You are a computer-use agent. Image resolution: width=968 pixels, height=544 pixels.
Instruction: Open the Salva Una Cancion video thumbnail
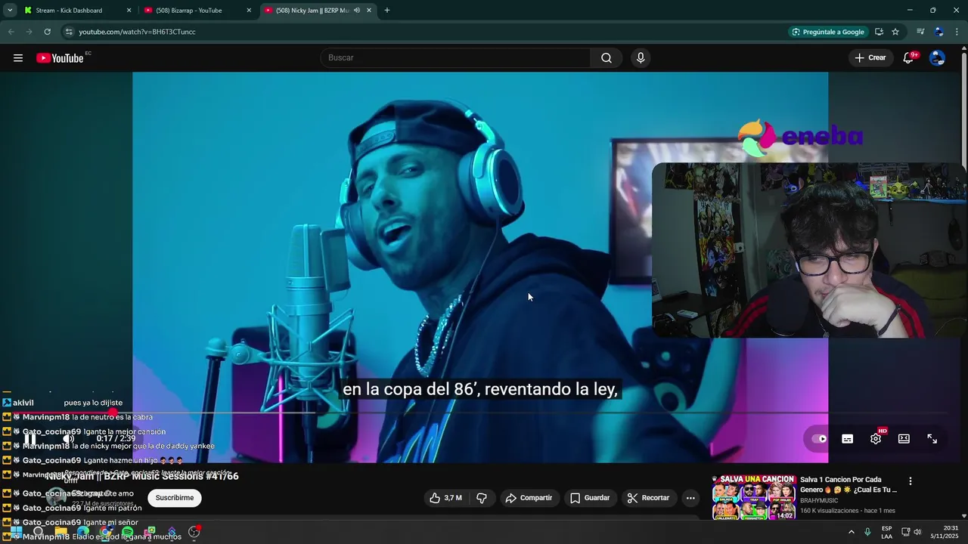point(753,497)
